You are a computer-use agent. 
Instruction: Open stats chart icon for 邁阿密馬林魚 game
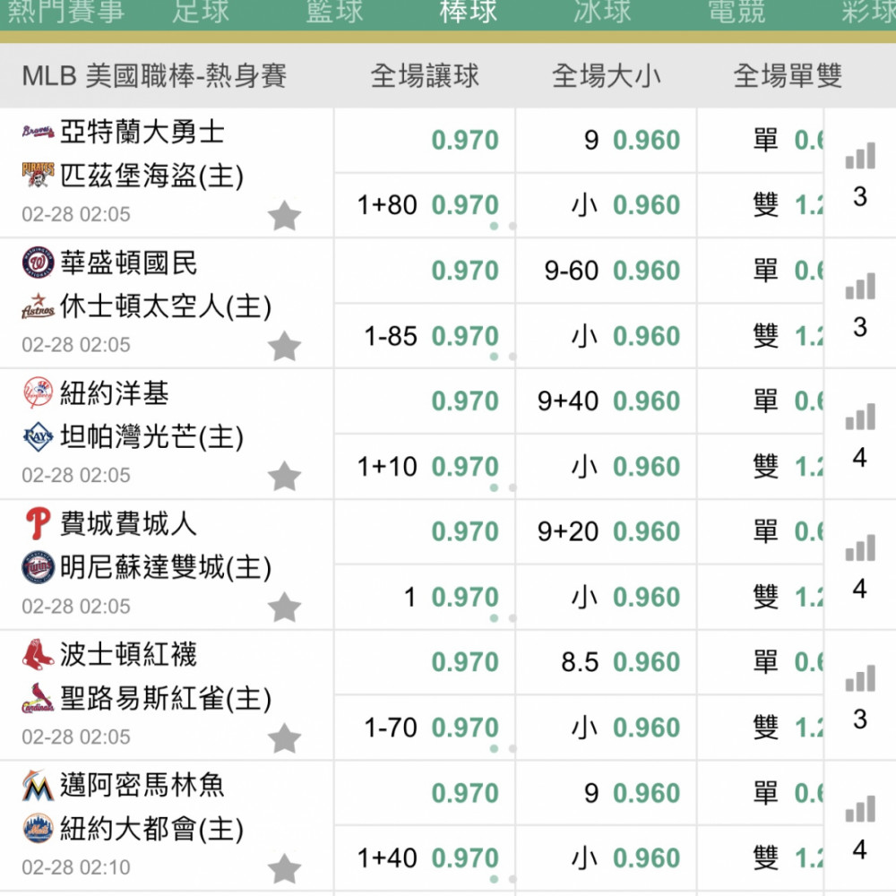point(860,808)
